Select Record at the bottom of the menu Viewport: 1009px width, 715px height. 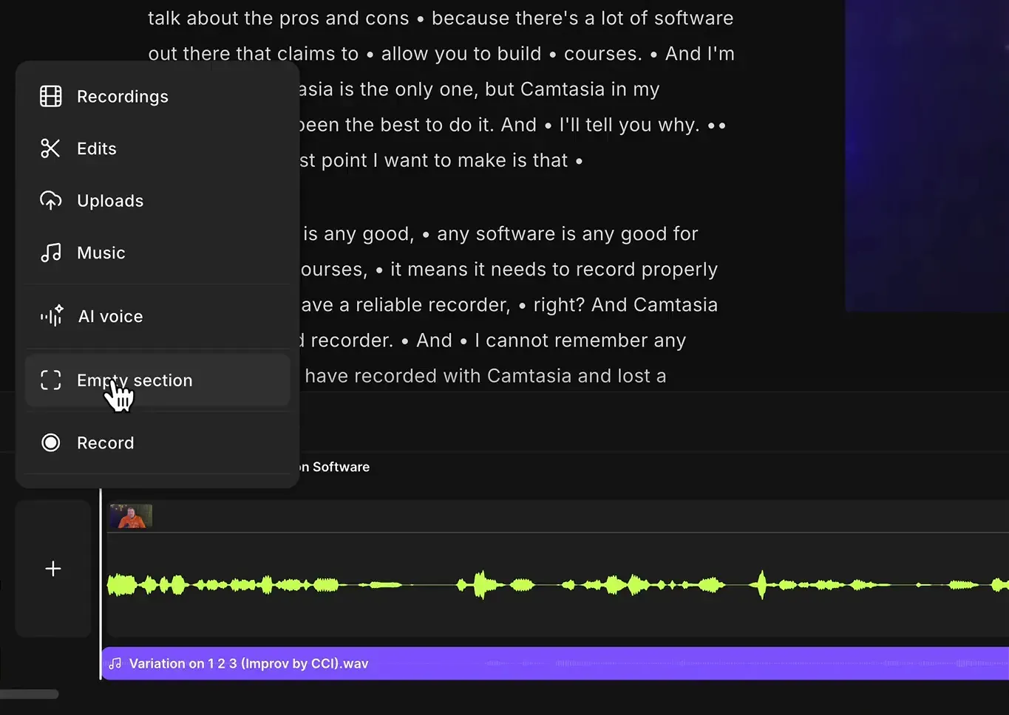point(105,442)
